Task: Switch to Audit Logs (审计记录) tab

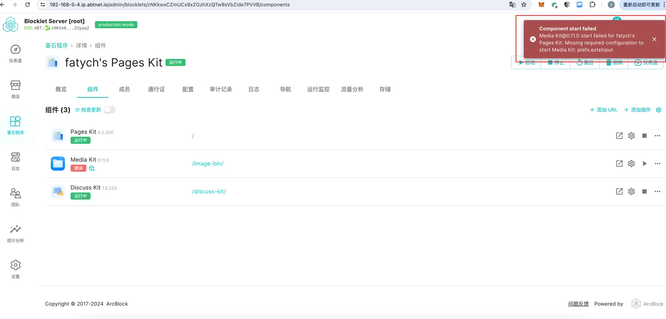Action: coord(221,89)
